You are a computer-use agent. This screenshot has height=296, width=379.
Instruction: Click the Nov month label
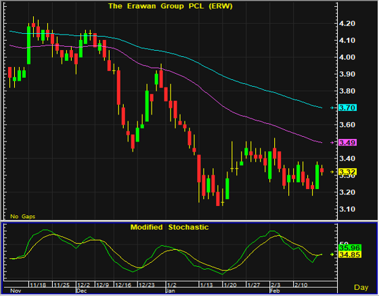(x=16, y=291)
